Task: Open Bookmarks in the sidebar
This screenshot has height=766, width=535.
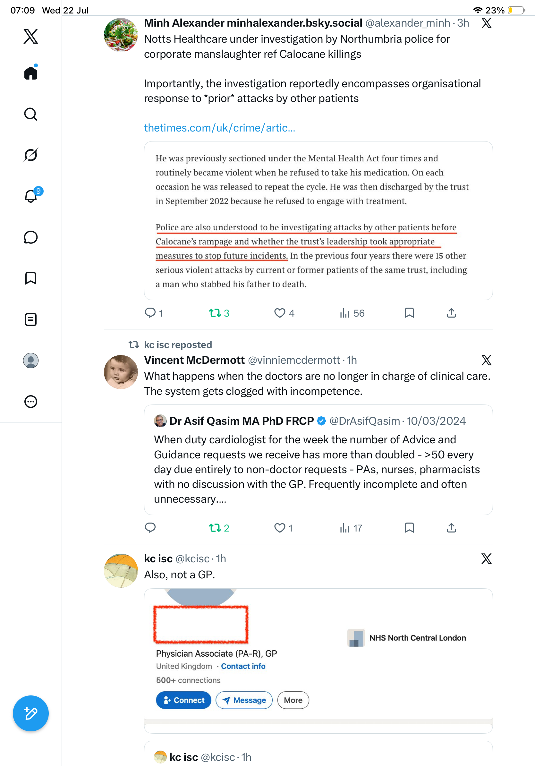Action: pos(31,278)
